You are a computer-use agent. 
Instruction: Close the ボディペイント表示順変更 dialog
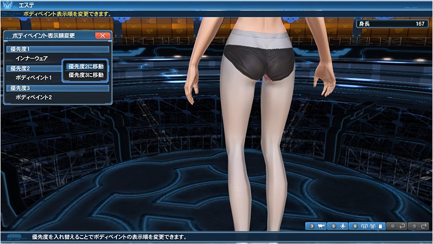point(102,36)
